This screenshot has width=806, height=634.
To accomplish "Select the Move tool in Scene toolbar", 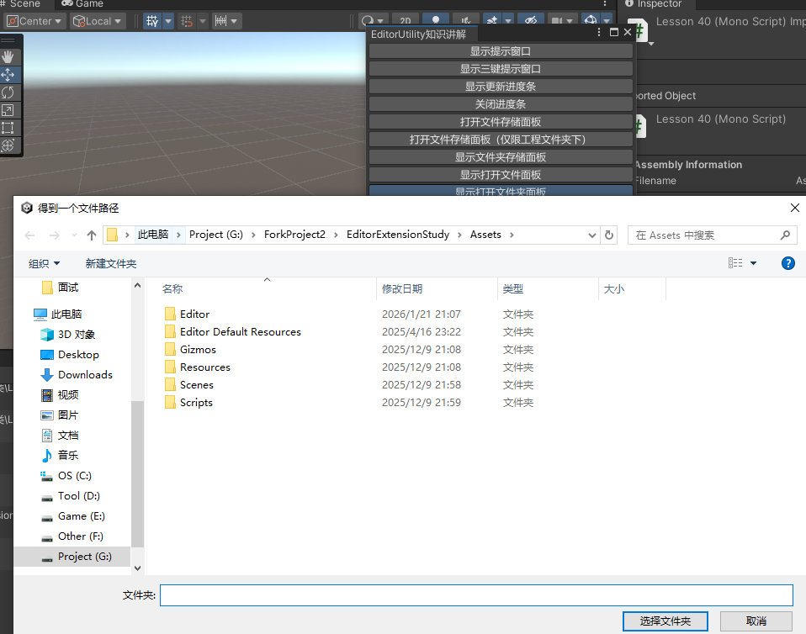I will [8, 74].
